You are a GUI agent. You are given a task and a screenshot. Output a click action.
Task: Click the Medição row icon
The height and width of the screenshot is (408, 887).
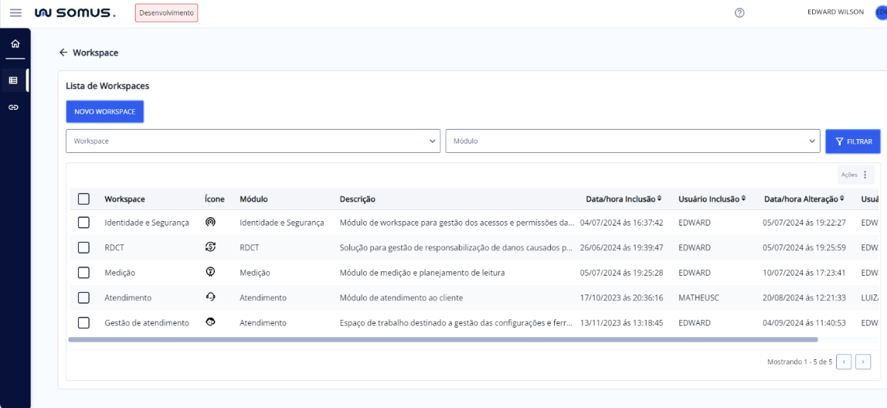pyautogui.click(x=210, y=272)
